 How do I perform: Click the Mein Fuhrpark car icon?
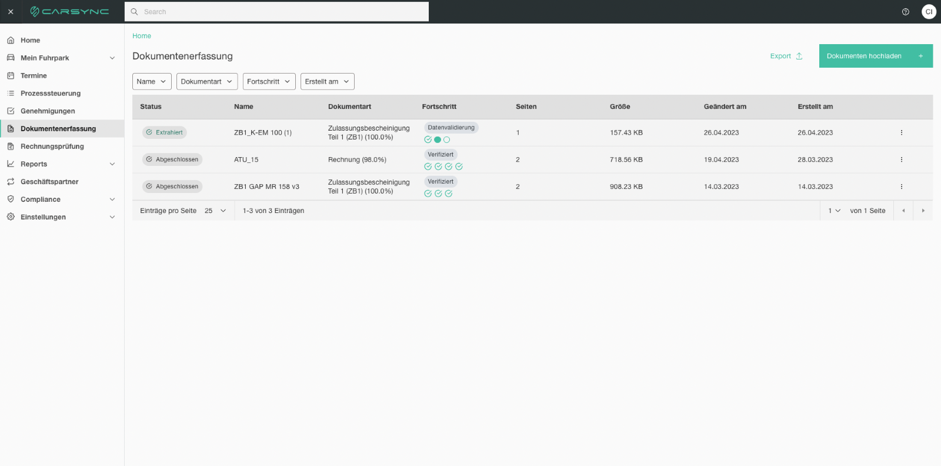[11, 58]
